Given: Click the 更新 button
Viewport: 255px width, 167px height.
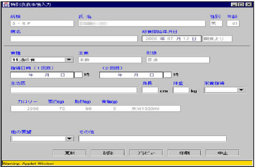Looking at the screenshot, I should pyautogui.click(x=70, y=153).
